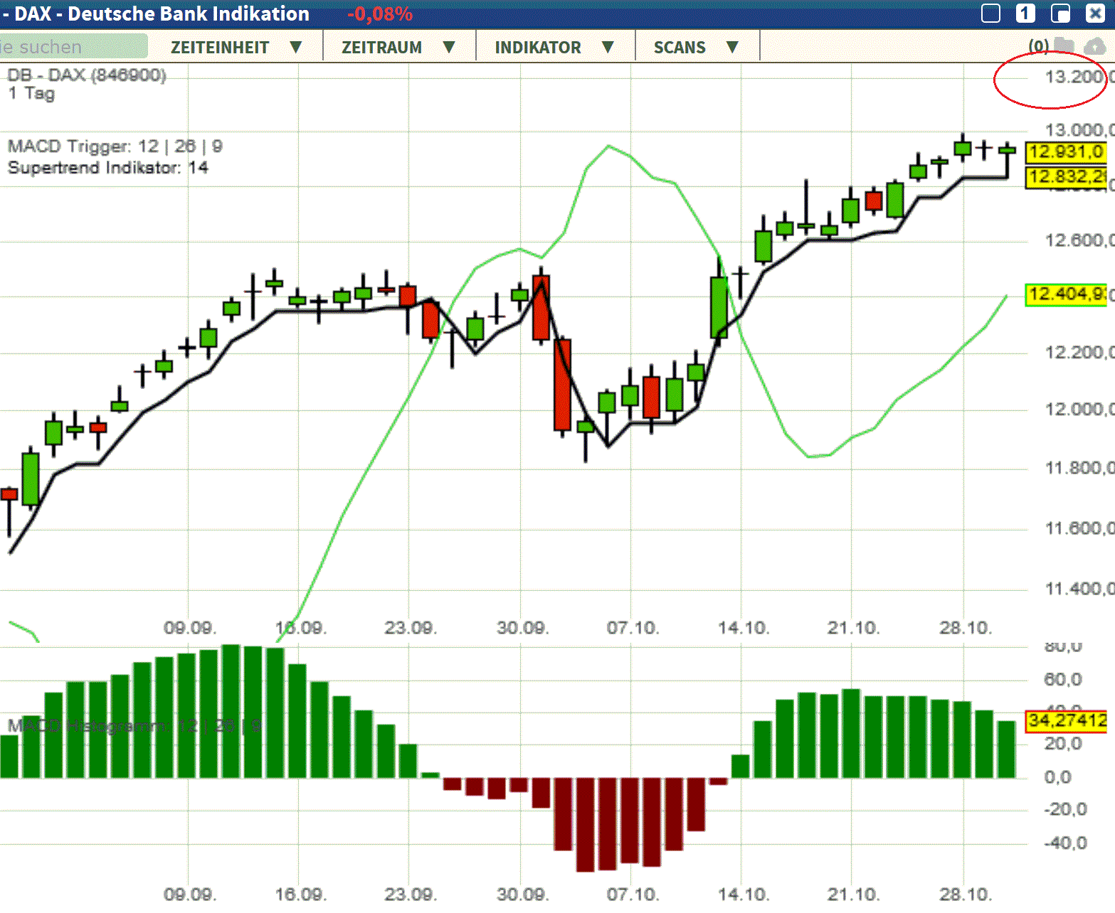The image size is (1115, 913).
Task: Click inside the "suchen" search field
Action: tap(71, 46)
